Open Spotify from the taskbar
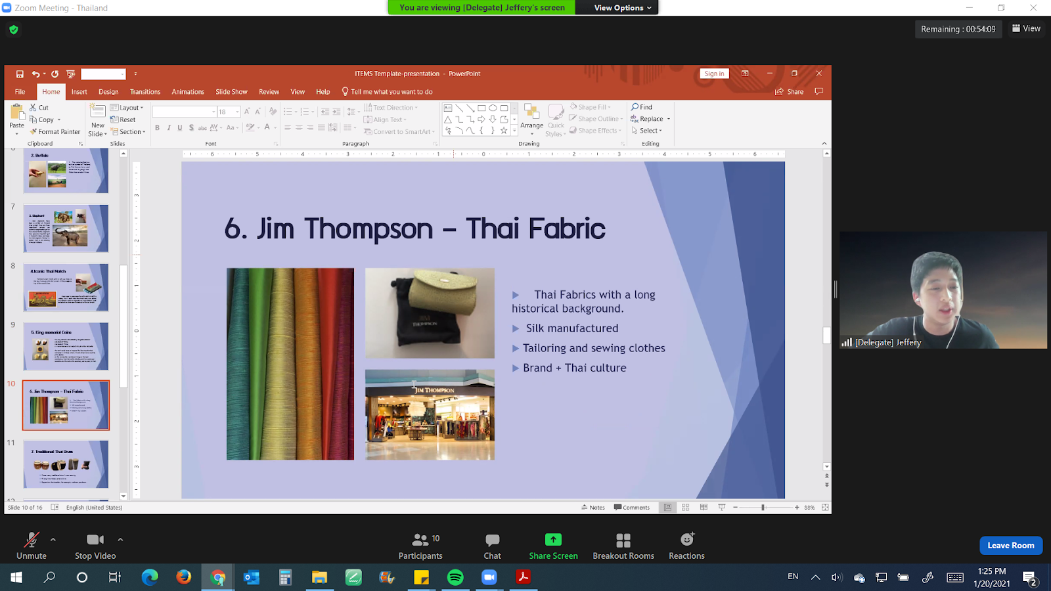This screenshot has height=591, width=1051. pos(455,577)
